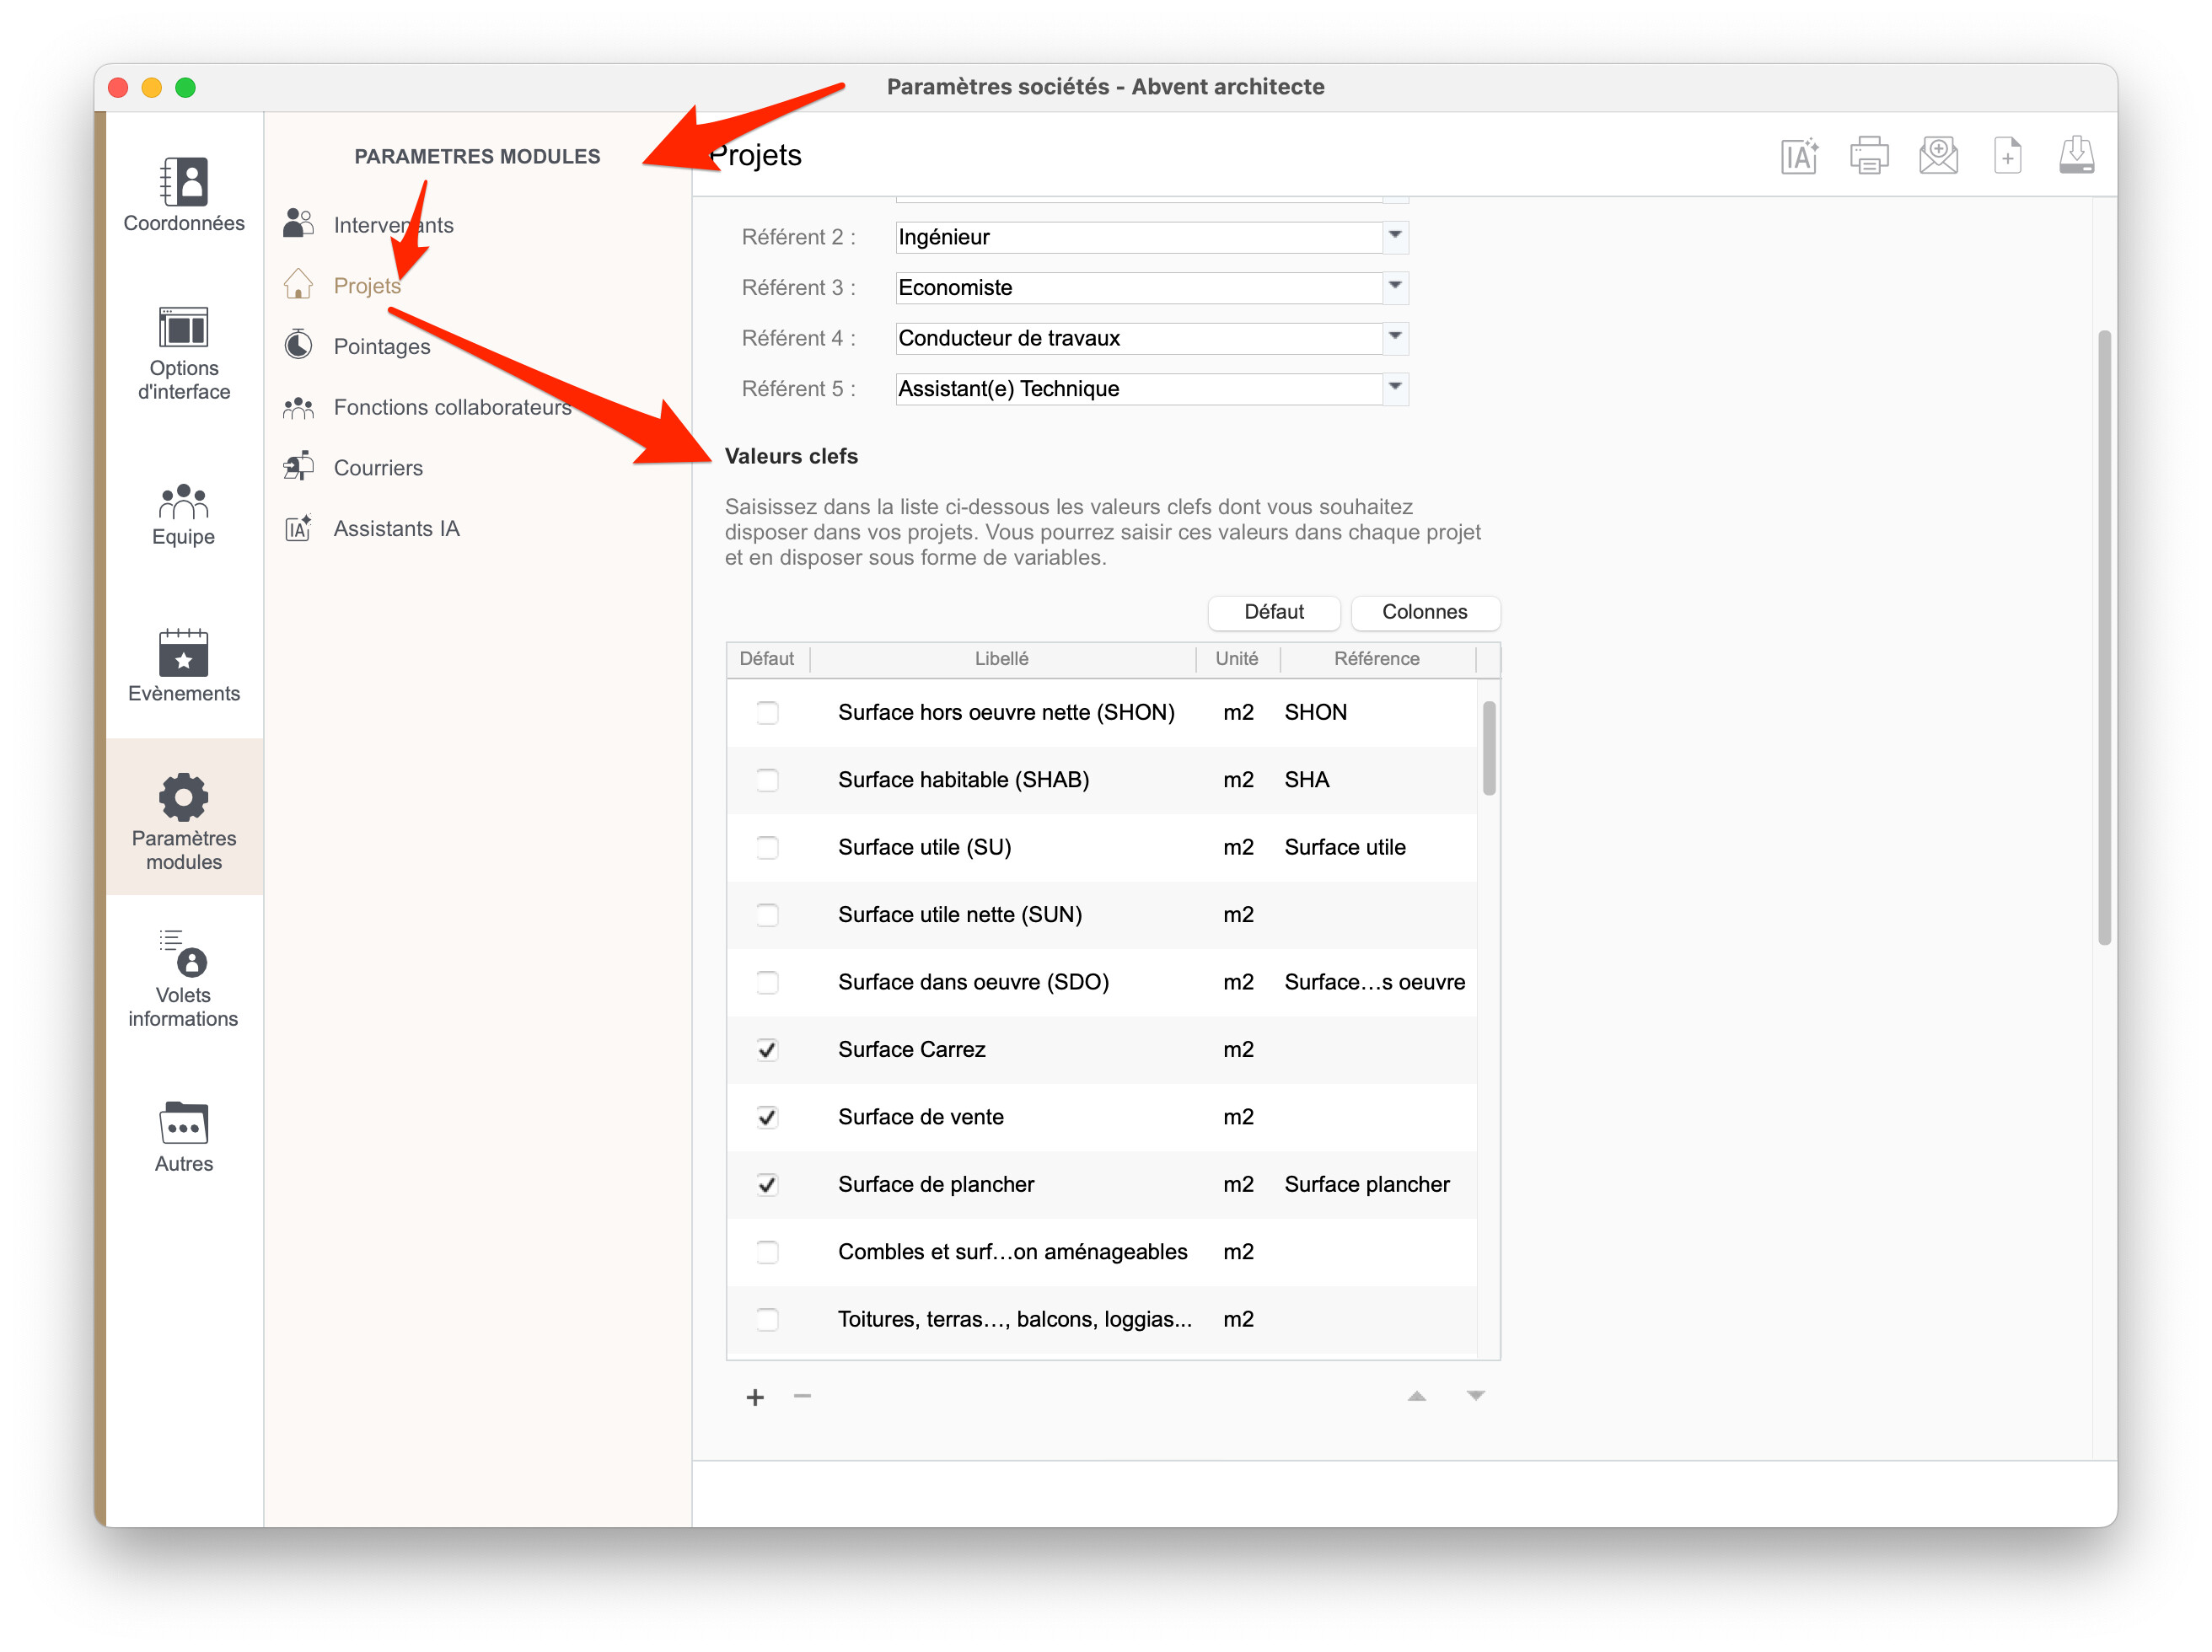Open the Equipe section
2212x1652 pixels.
click(184, 515)
